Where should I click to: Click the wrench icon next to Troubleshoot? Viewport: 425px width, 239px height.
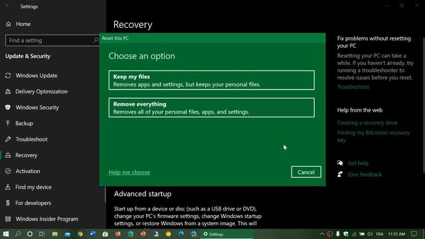(x=8, y=139)
